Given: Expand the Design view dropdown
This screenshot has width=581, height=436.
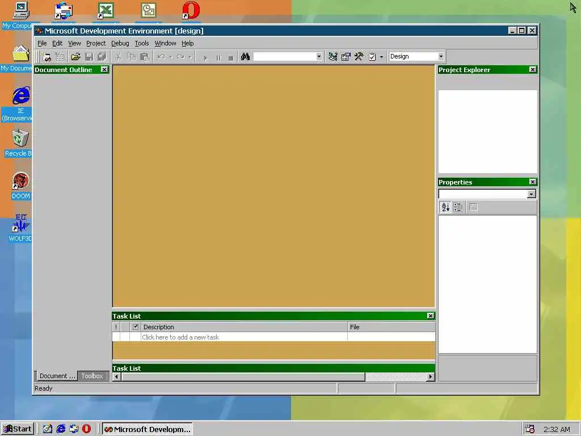Looking at the screenshot, I should tap(441, 56).
